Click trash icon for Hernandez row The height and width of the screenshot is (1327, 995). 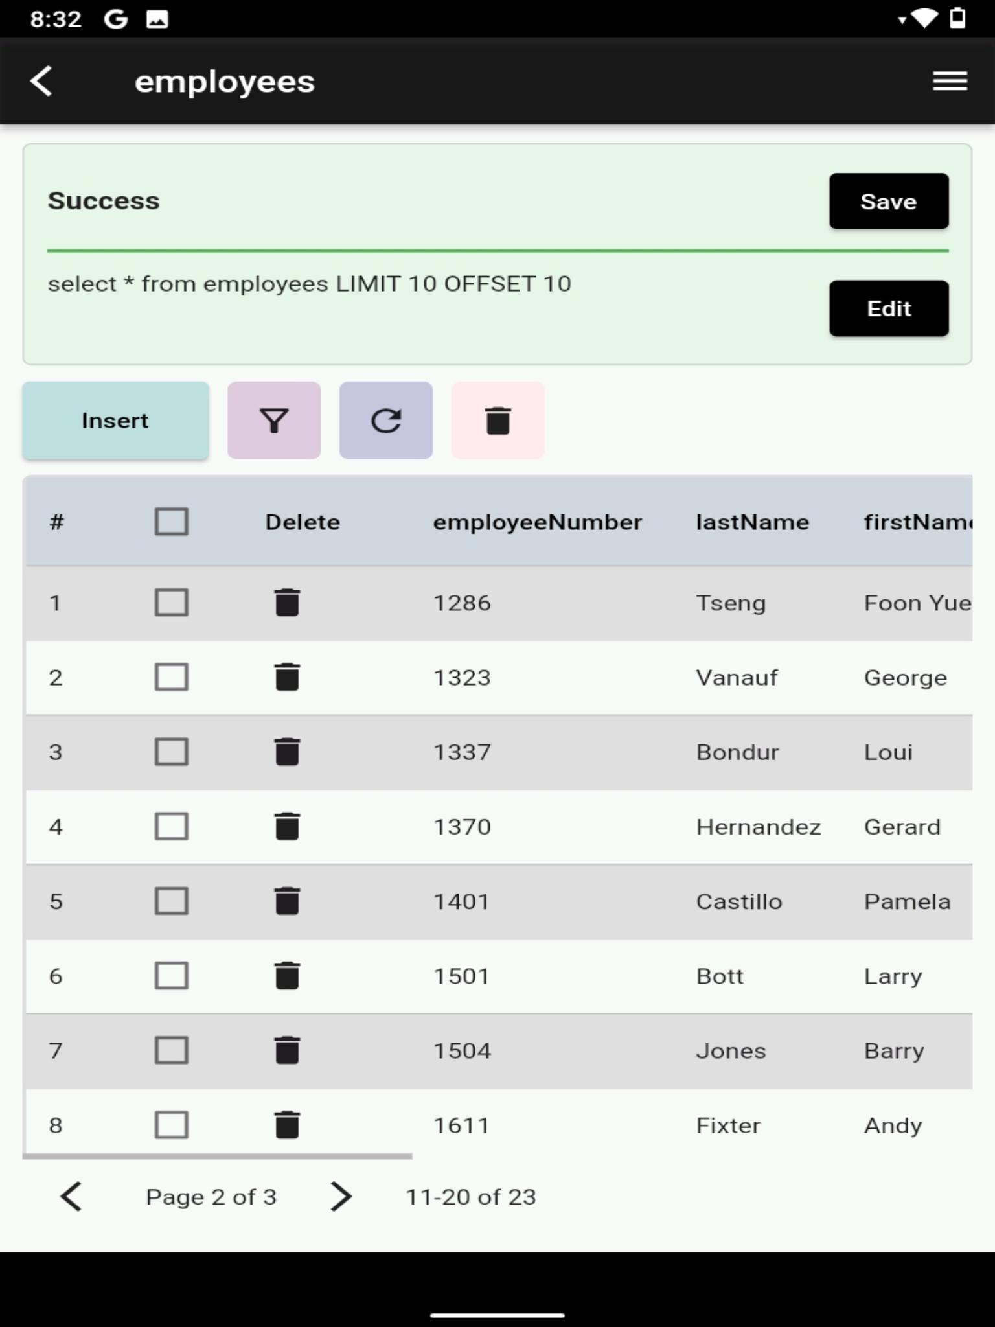click(287, 826)
